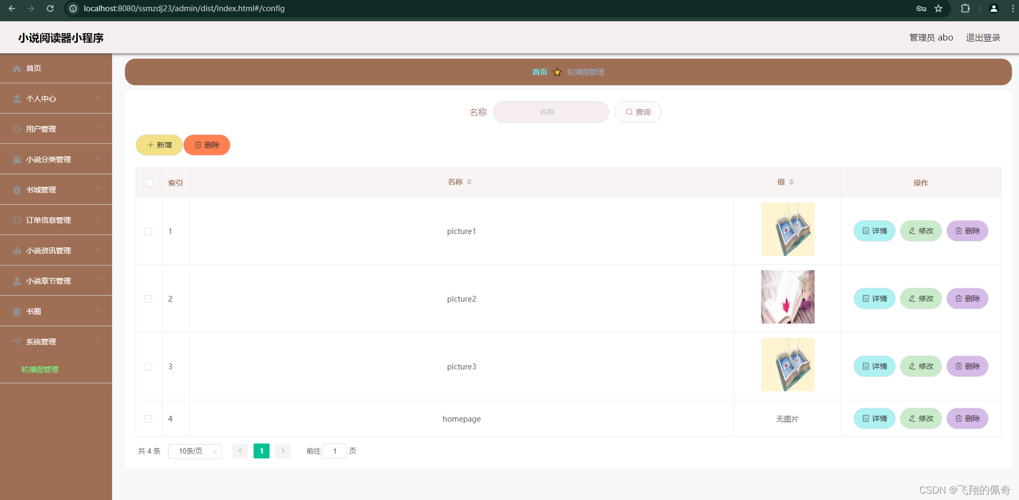Click the clipboard icon beside 书圈
Viewport: 1019px width, 500px height.
coord(17,312)
